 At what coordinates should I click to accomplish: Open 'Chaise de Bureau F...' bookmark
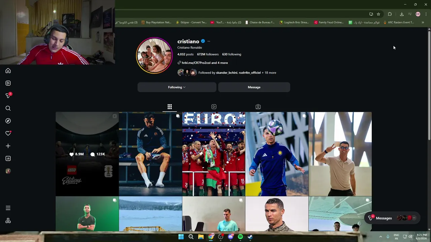(x=260, y=23)
